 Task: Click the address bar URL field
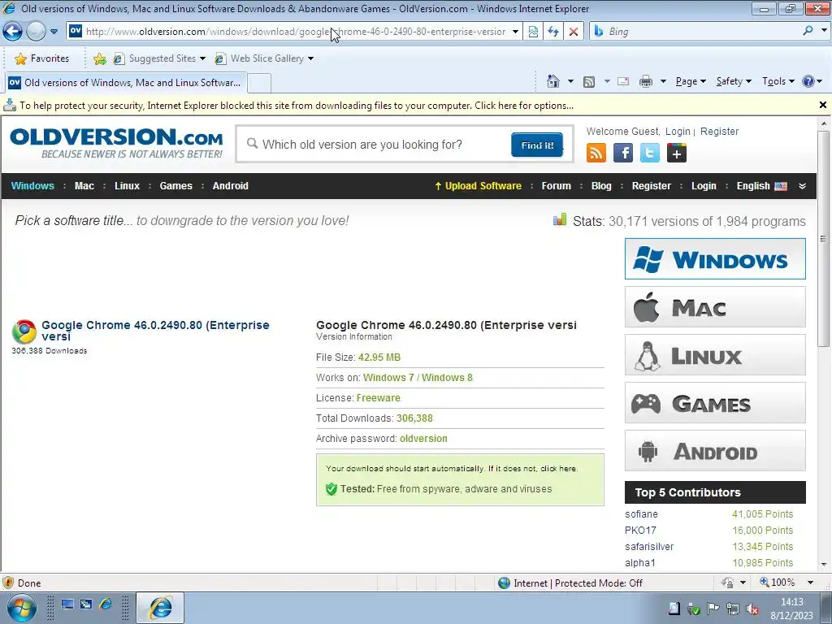click(x=295, y=32)
